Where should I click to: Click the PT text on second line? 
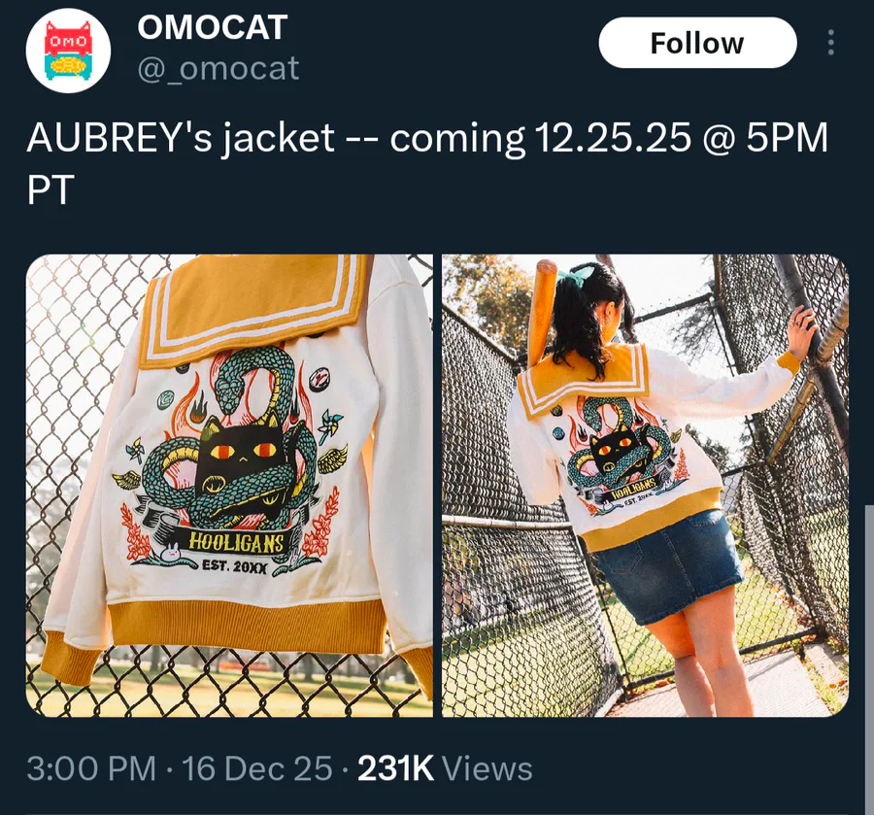[50, 189]
